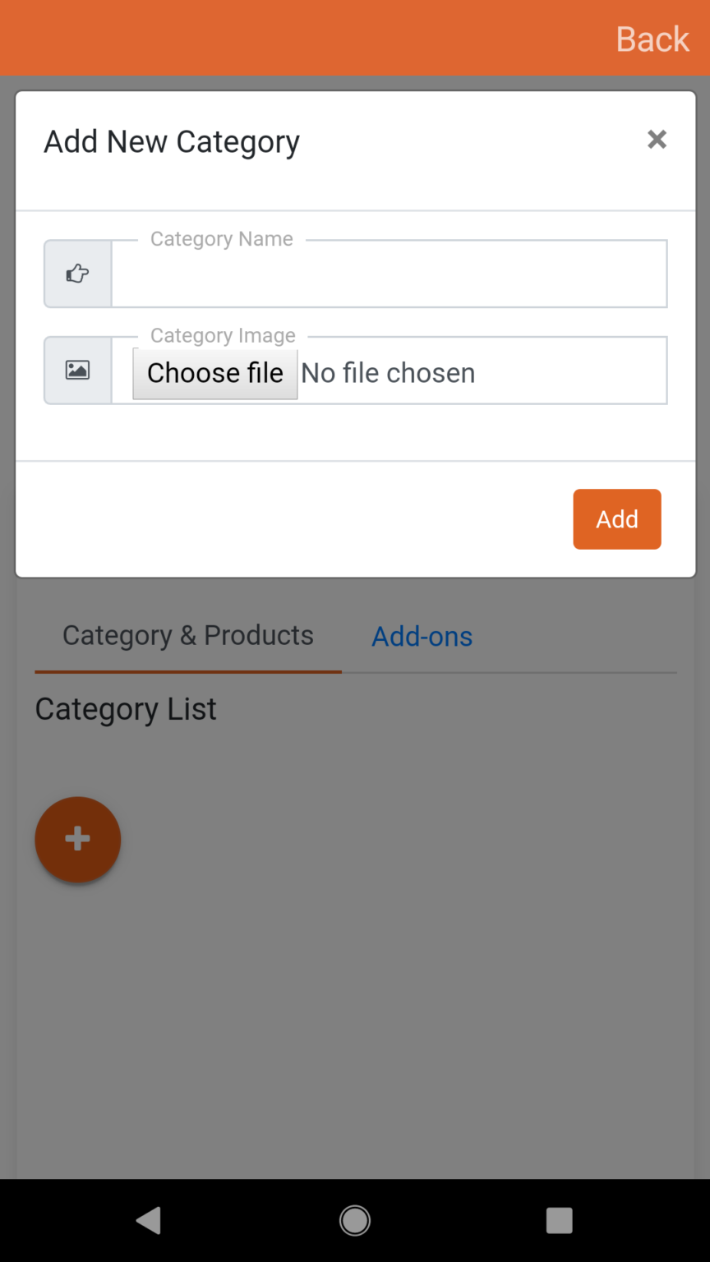
Task: Click the Category List heading
Action: [126, 709]
